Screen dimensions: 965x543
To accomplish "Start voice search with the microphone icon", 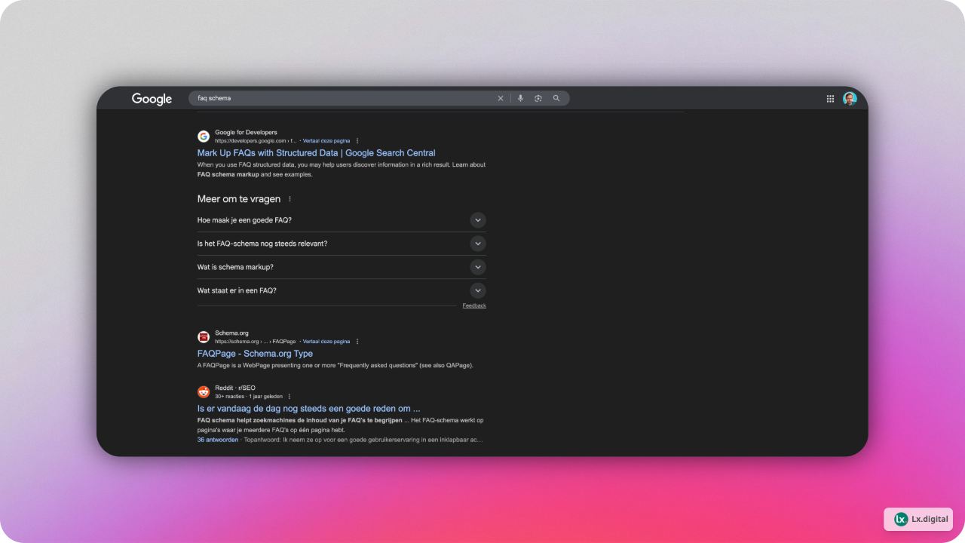I will 520,98.
